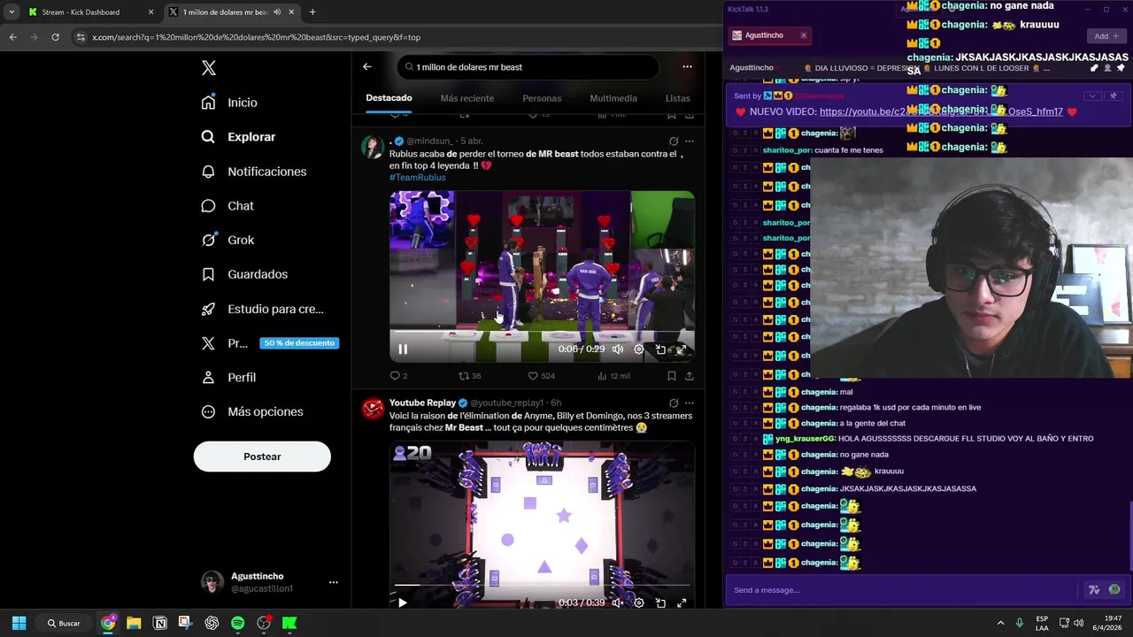Open 7TV emote picker in KickTalk
The image size is (1133, 637).
[1094, 590]
